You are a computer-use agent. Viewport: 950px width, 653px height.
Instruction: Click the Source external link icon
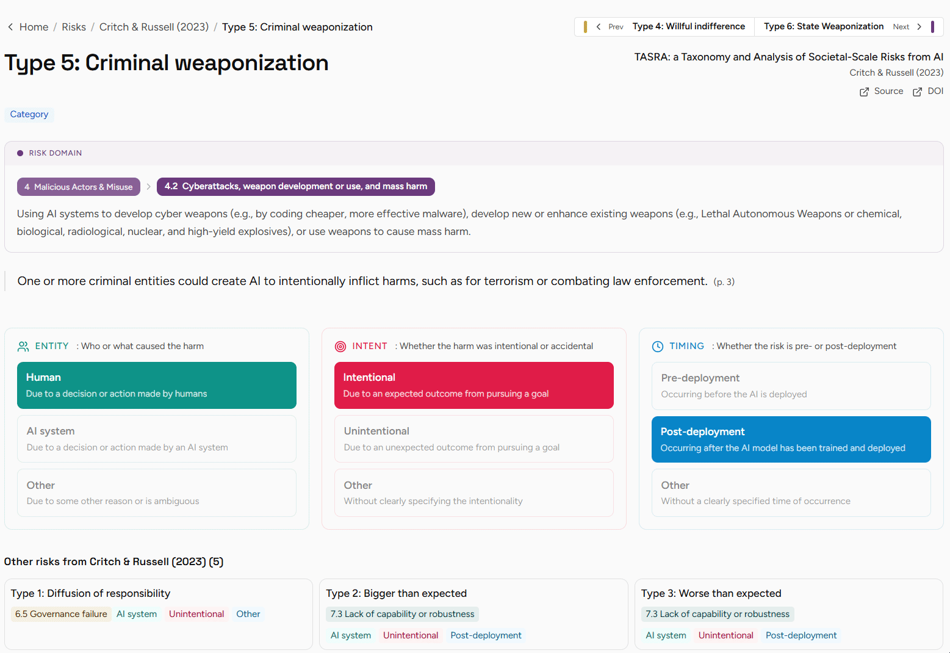click(x=864, y=92)
